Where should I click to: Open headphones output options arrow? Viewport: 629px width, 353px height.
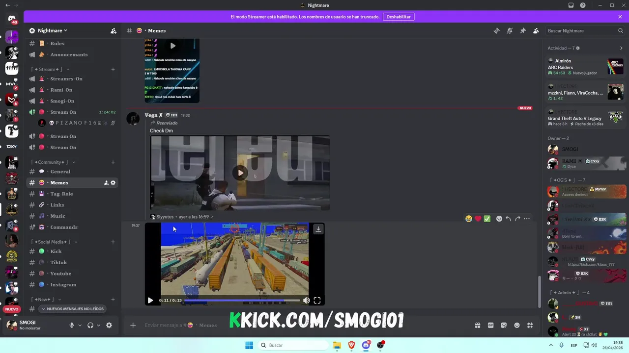[98, 325]
